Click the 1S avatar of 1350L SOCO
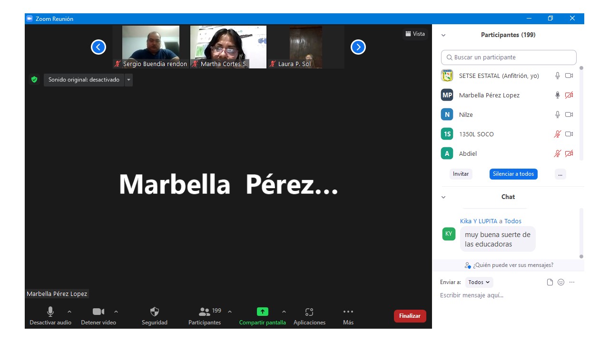This screenshot has height=342, width=609. click(x=447, y=134)
